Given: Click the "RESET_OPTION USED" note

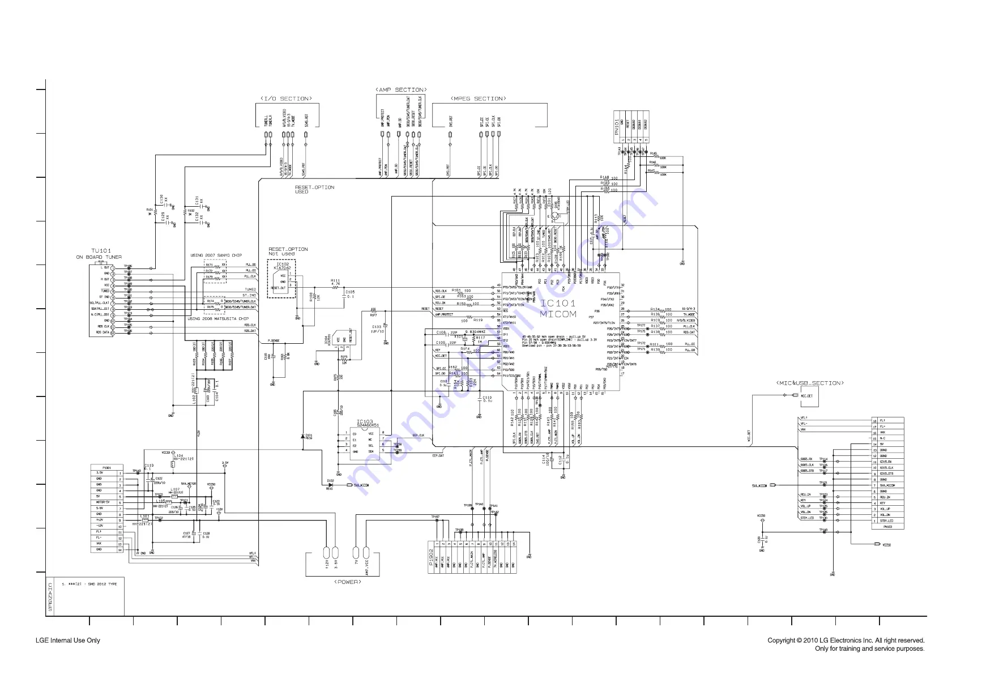Looking at the screenshot, I should (315, 189).
